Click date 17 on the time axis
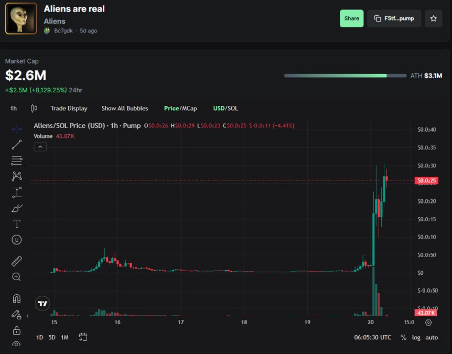The image size is (452, 354). click(x=180, y=322)
